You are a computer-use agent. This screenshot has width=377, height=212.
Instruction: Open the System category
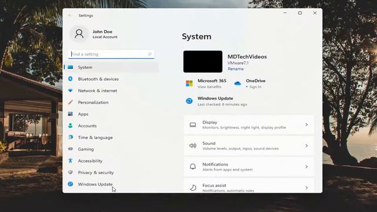(111, 67)
